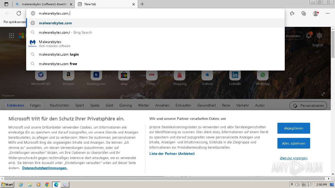The height and width of the screenshot is (188, 335).
Task: Open the Nachrichten category
Action: pos(59,105)
